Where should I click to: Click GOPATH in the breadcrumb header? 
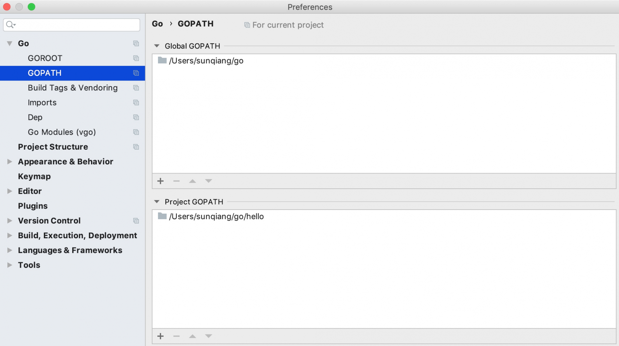click(196, 24)
